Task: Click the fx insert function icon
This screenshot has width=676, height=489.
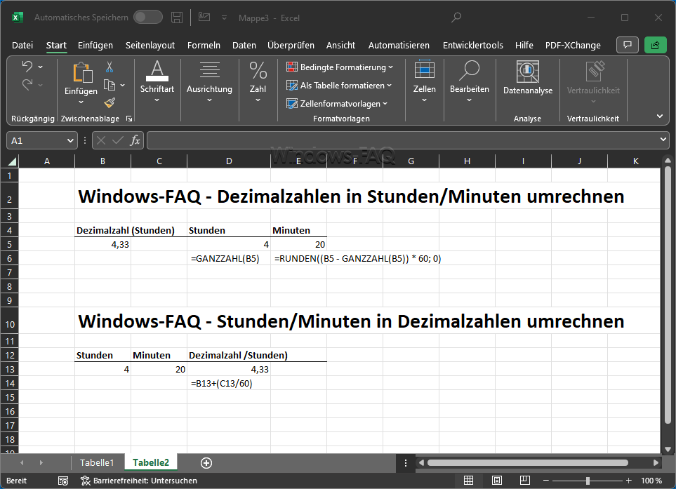Action: [x=135, y=140]
